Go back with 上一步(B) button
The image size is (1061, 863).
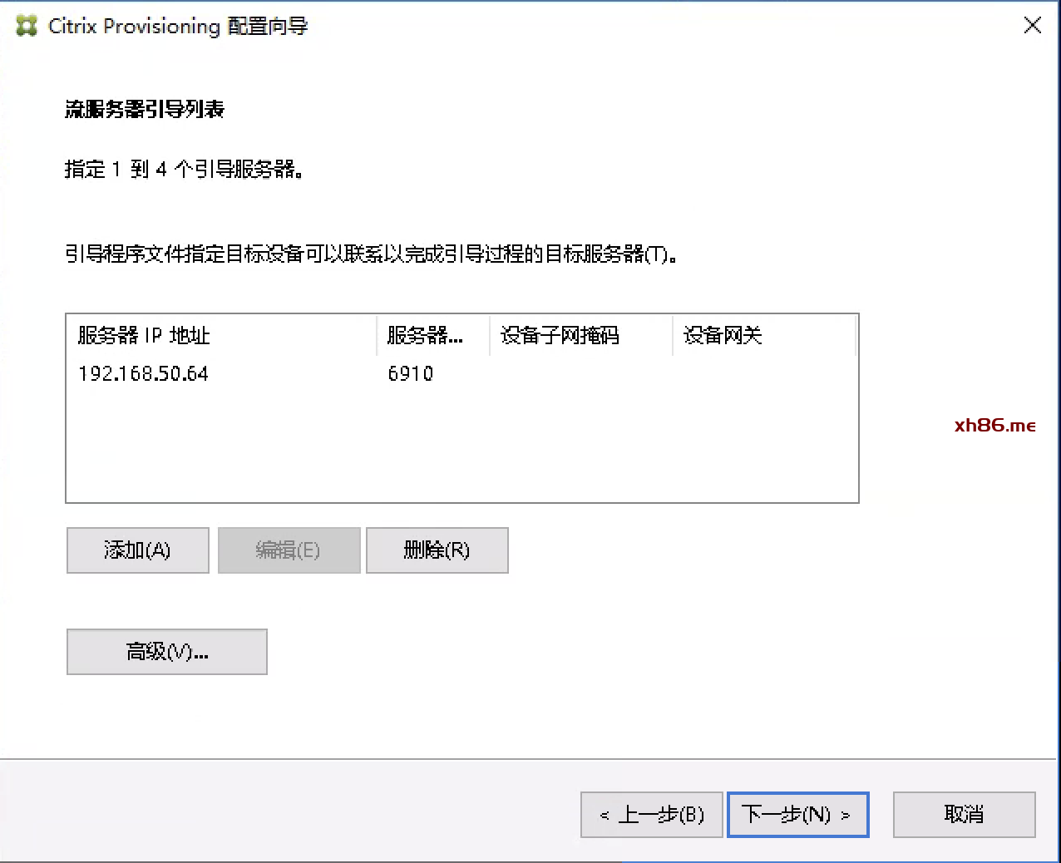[651, 815]
